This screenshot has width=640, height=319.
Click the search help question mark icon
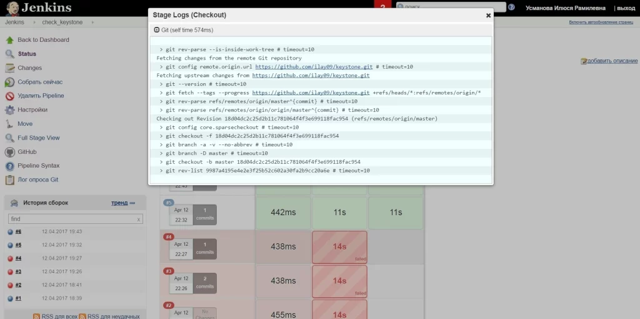click(x=511, y=8)
